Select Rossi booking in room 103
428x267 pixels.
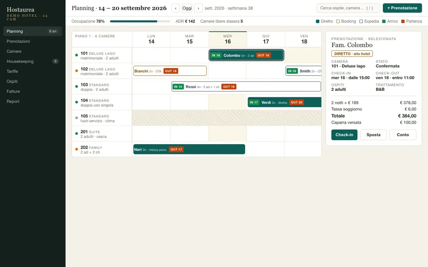pyautogui.click(x=246, y=87)
